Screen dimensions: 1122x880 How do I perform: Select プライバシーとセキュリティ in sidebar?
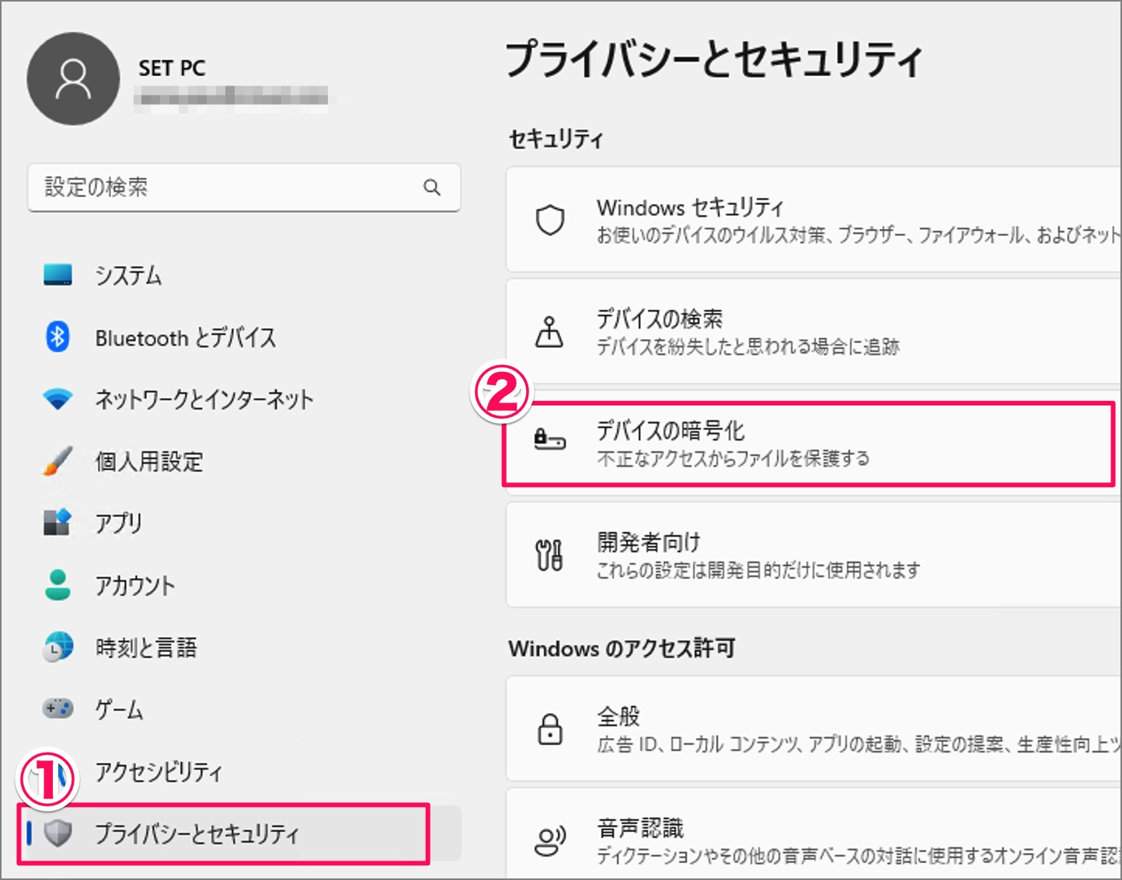click(x=197, y=833)
